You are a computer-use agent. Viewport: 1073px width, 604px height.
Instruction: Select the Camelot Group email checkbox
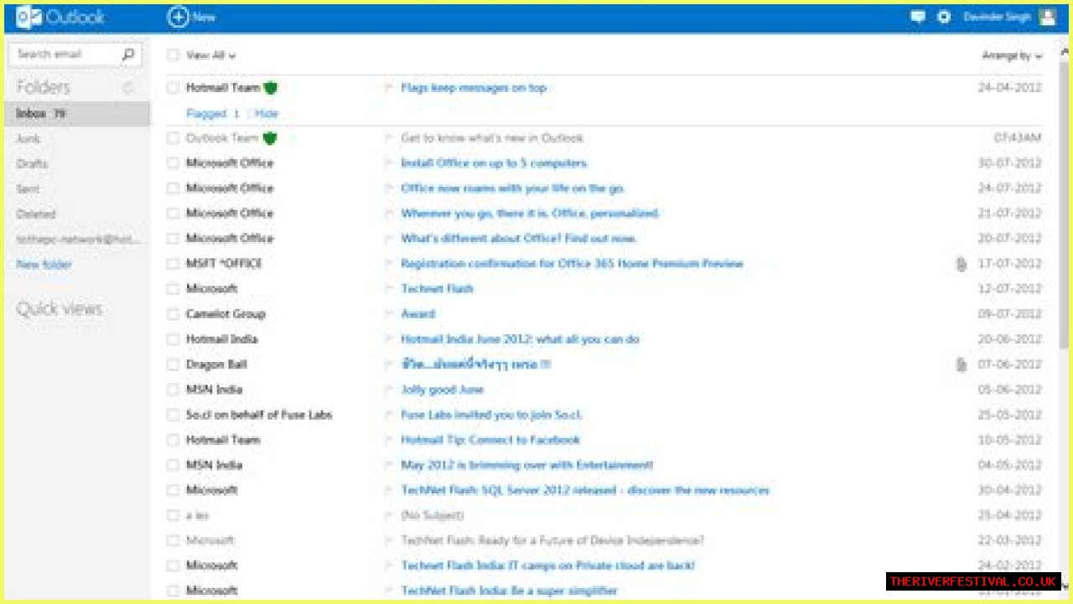coord(173,314)
